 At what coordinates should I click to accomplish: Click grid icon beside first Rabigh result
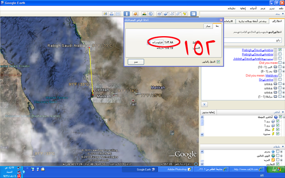(x=275, y=50)
